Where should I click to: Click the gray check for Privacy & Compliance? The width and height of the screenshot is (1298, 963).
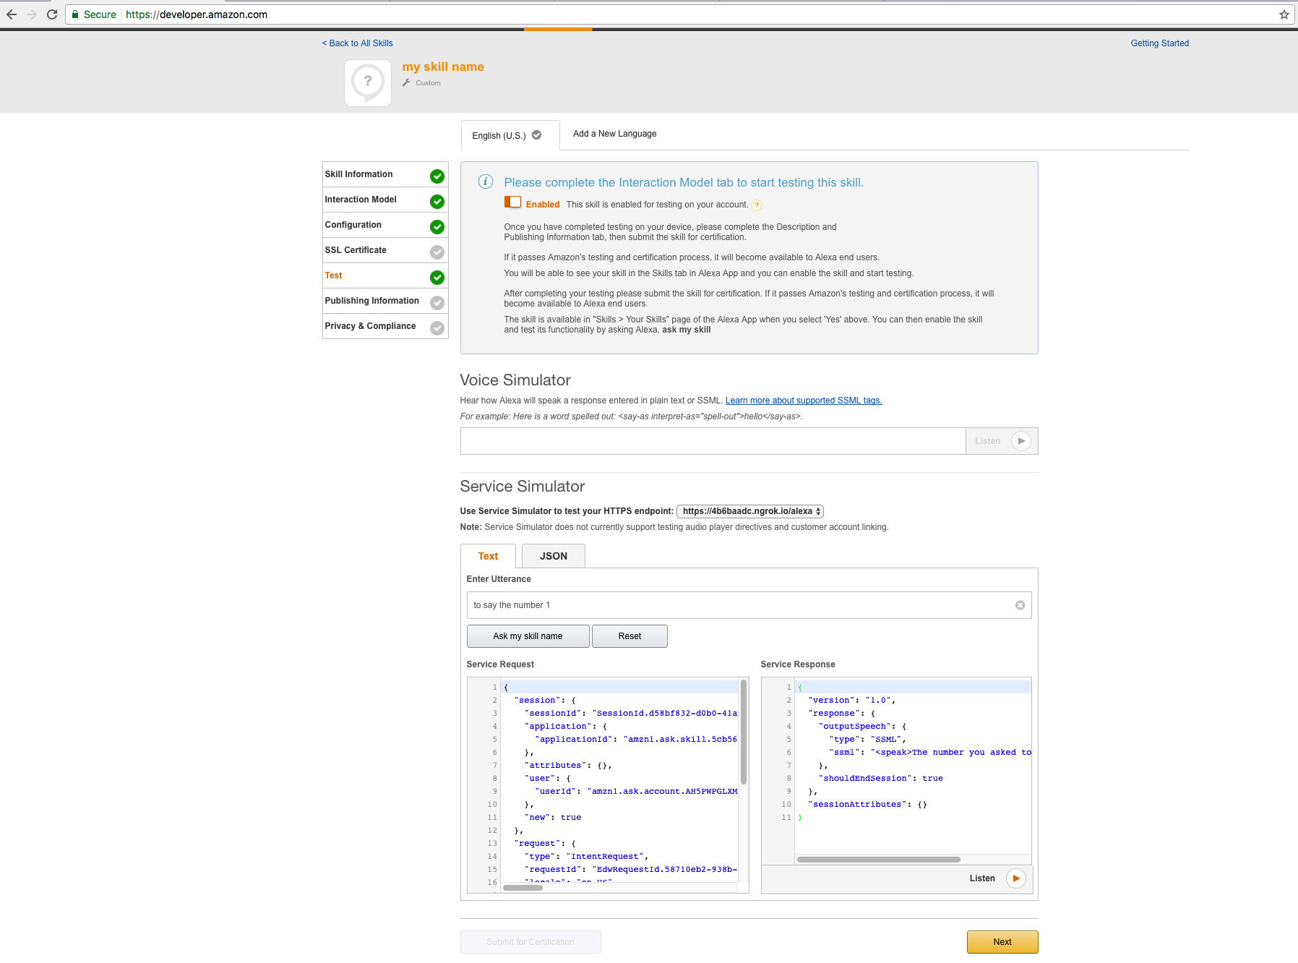click(437, 328)
